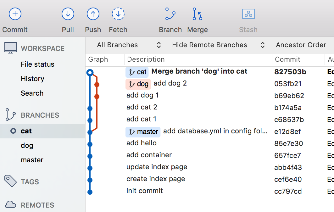The width and height of the screenshot is (334, 212).
Task: Create a new commit using the Commit icon
Action: 14,14
